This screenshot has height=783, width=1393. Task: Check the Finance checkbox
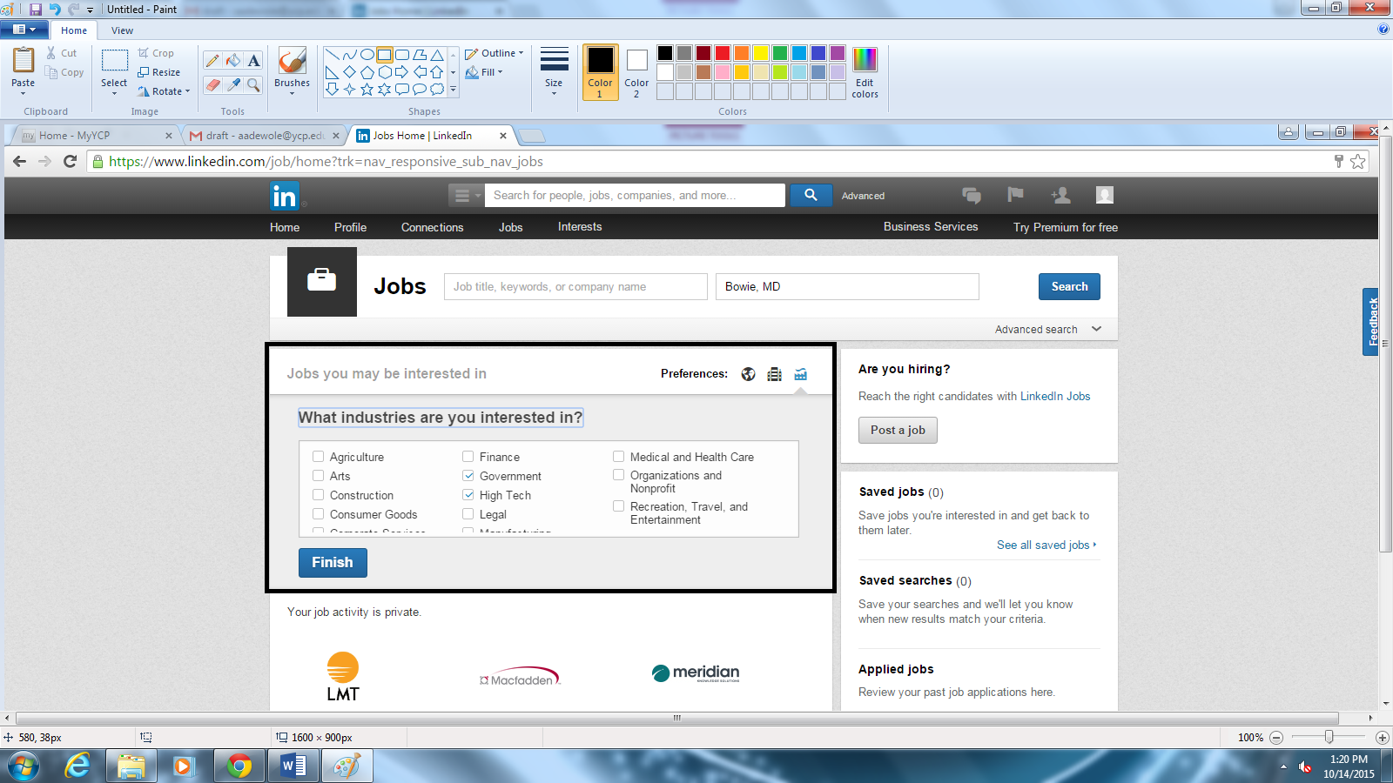point(468,457)
